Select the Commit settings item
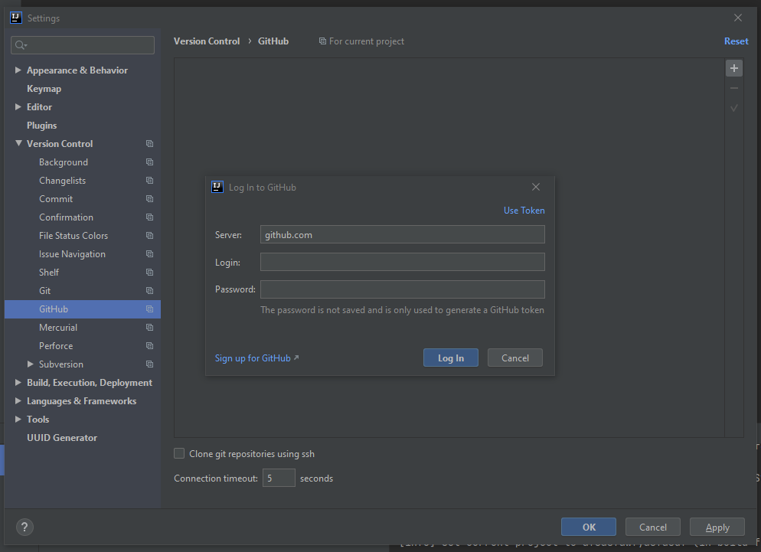 (x=56, y=199)
